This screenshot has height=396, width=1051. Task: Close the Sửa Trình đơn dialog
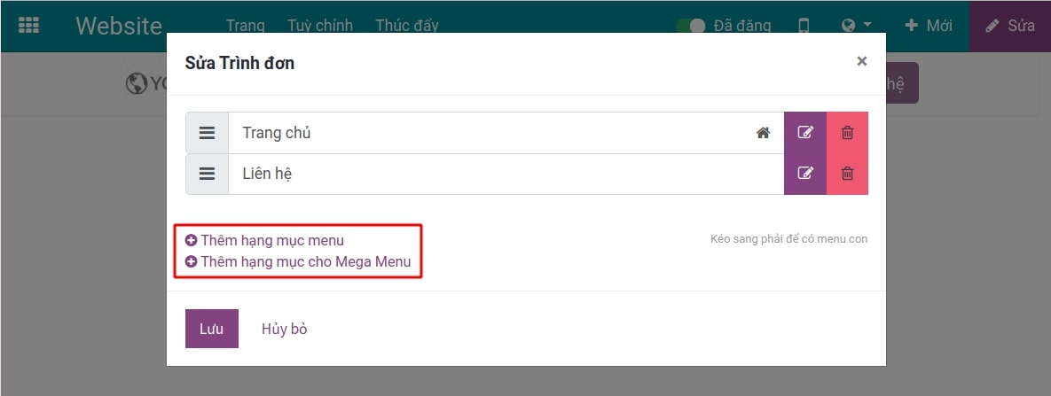point(862,62)
